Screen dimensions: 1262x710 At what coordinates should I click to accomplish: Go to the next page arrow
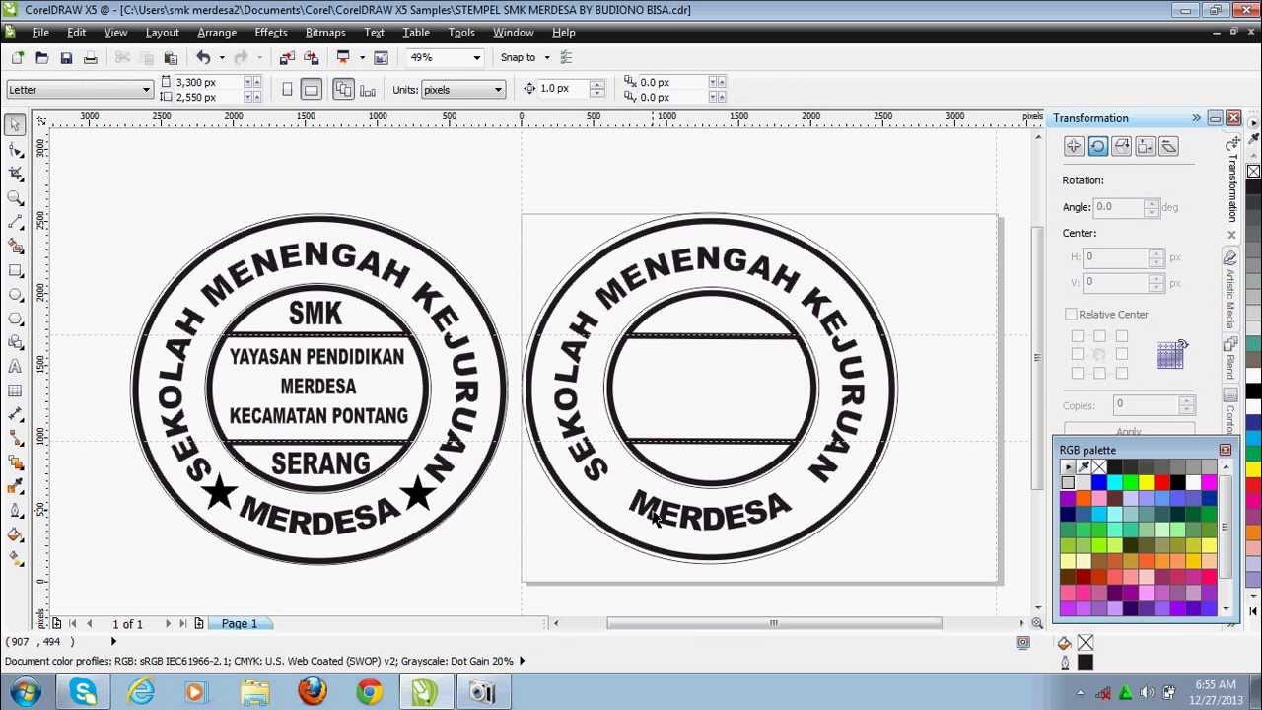tap(168, 623)
